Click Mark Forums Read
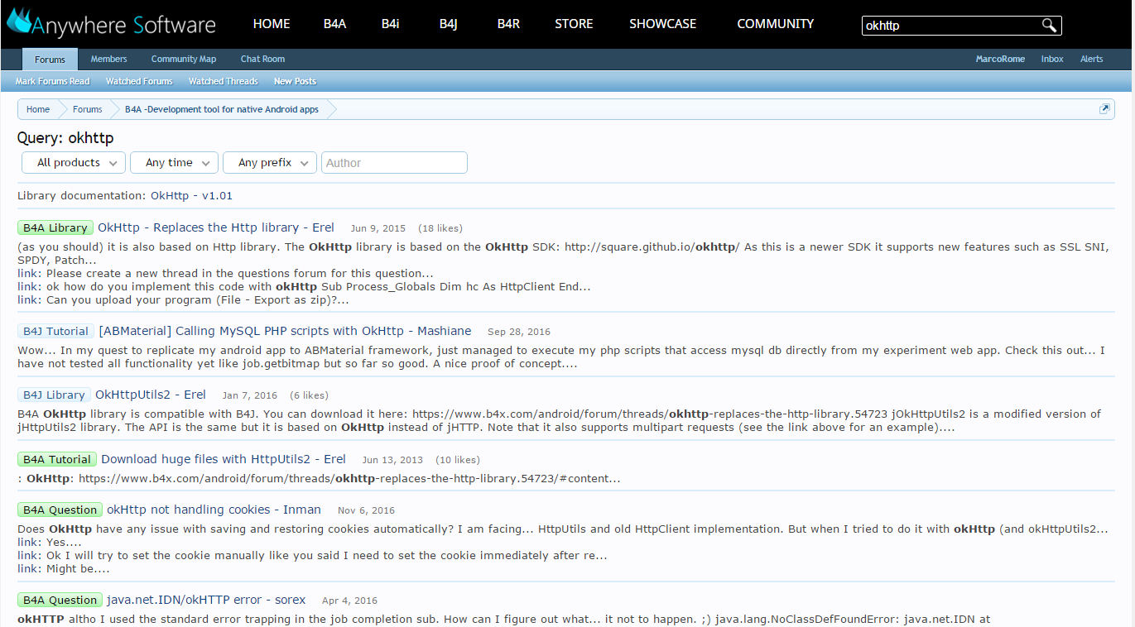Screen dimensions: 1135x627 pos(52,81)
